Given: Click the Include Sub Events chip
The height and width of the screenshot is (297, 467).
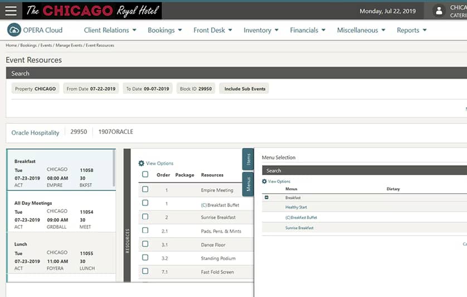Looking at the screenshot, I should [x=244, y=89].
